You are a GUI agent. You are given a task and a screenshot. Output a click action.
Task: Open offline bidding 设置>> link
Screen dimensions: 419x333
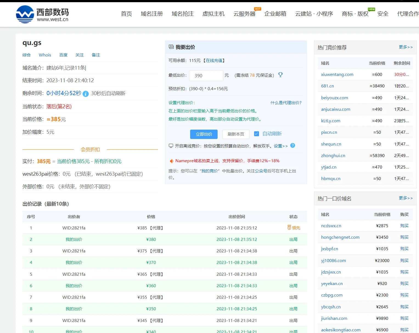[280, 146]
